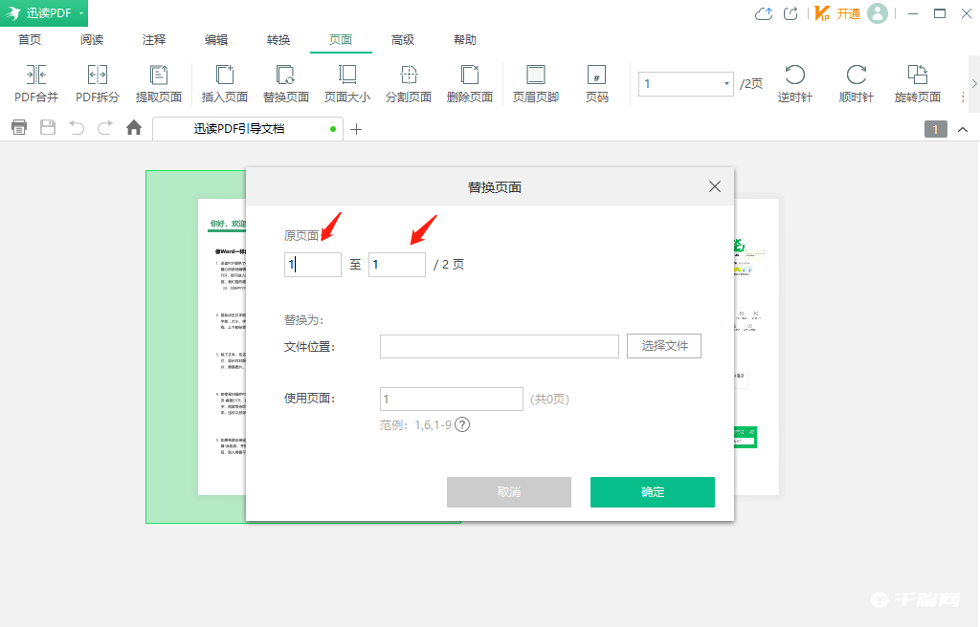Select the 插入页面 tool
Viewport: 980px width, 627px height.
[x=224, y=84]
